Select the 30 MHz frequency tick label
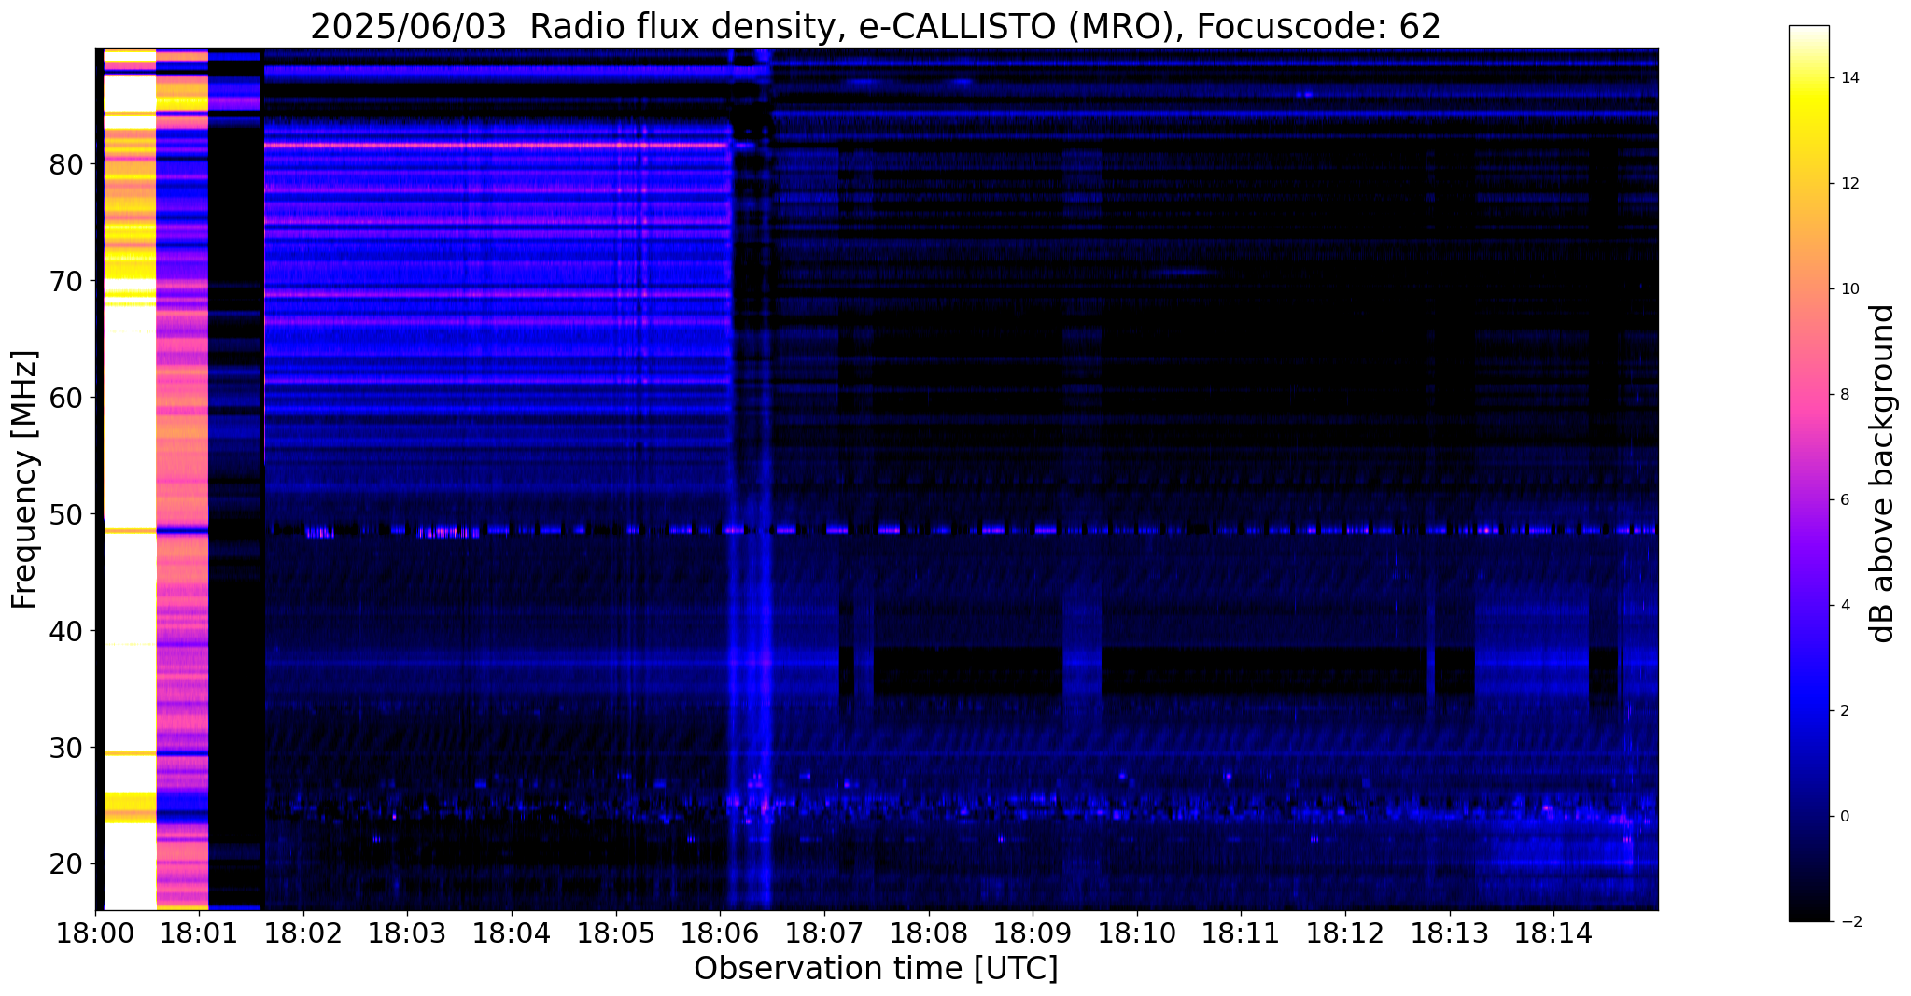 point(65,748)
